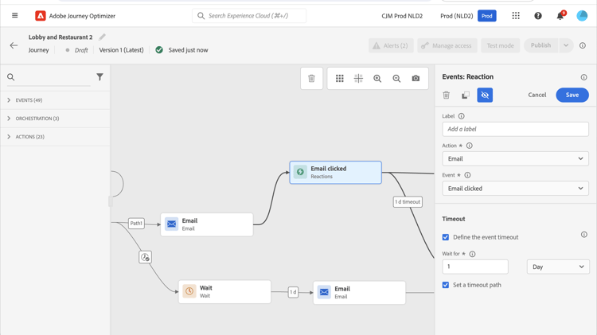The height and width of the screenshot is (335, 597).
Task: Open the Action dropdown showing Email
Action: pos(515,159)
